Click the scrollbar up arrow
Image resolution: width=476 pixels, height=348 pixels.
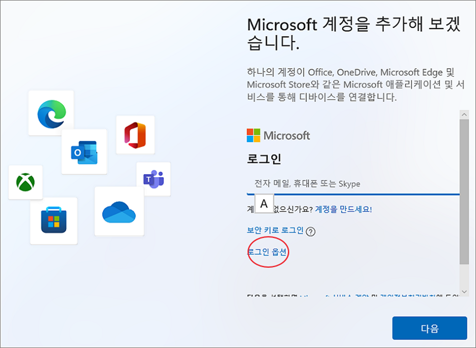coord(464,115)
